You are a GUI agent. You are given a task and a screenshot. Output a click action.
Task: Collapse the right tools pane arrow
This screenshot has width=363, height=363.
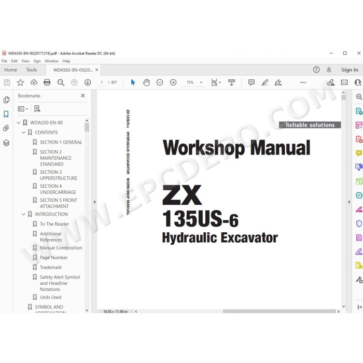tap(349, 202)
